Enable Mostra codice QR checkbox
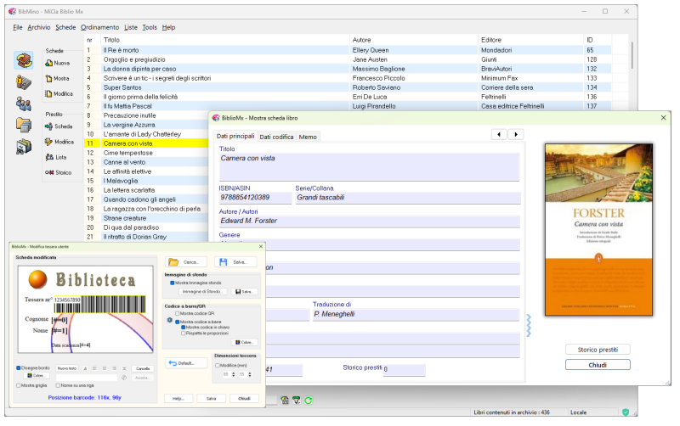680x426 pixels. (x=177, y=313)
